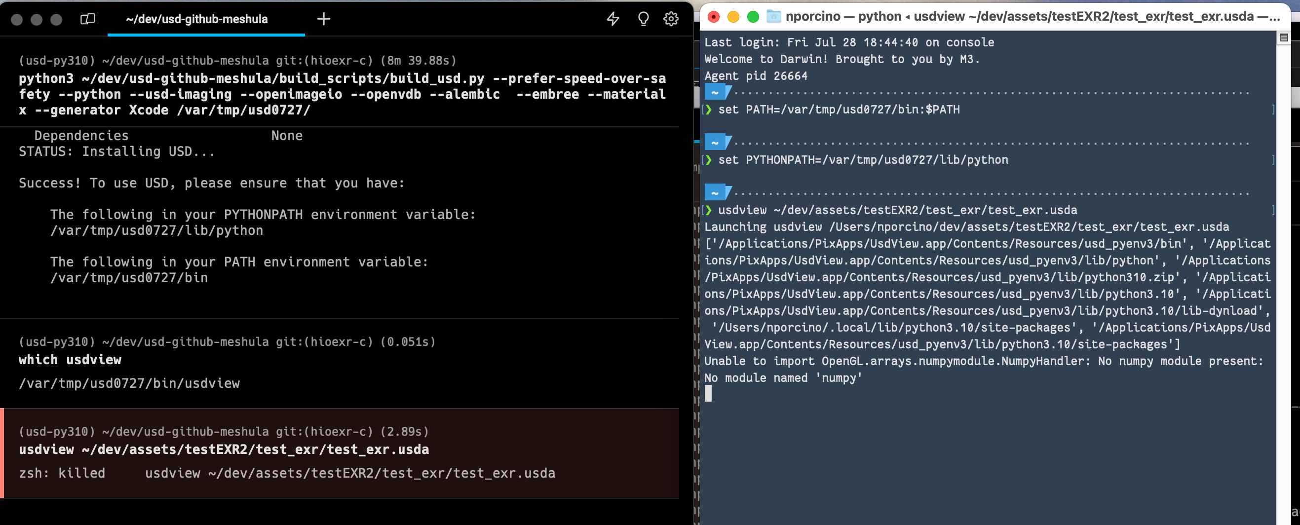1300x525 pixels.
Task: Click the lightning bolt workflows icon in Warp
Action: tap(612, 19)
